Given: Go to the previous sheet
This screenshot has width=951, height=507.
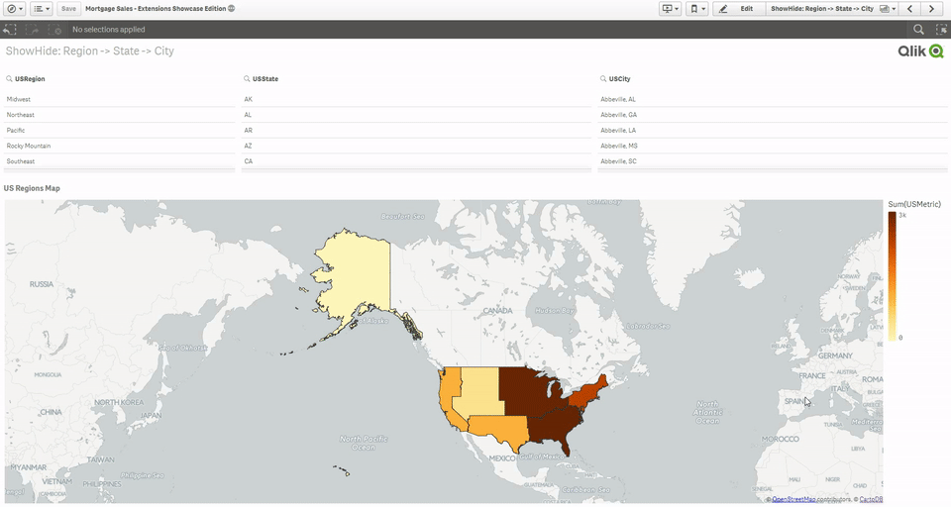Looking at the screenshot, I should [909, 9].
